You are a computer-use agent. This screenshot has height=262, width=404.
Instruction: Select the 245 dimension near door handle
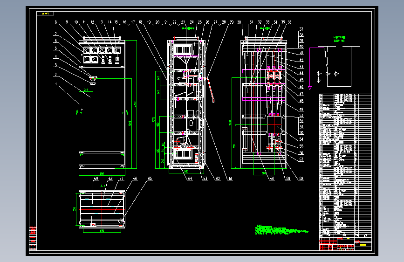click(86, 90)
